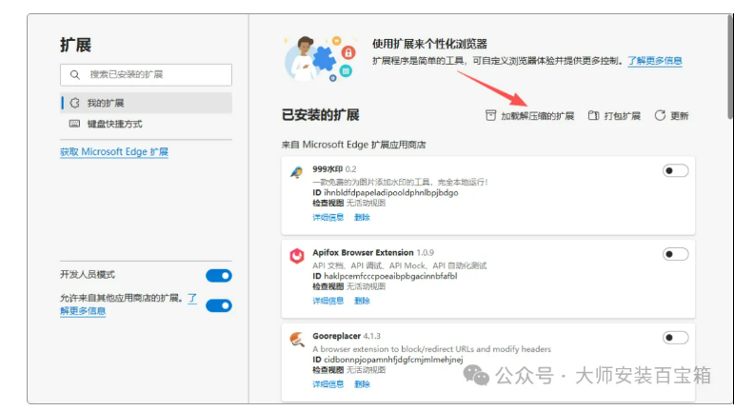Screen dimensions: 754x411
Task: Enable the 999水印 extension toggle
Action: pyautogui.click(x=675, y=170)
